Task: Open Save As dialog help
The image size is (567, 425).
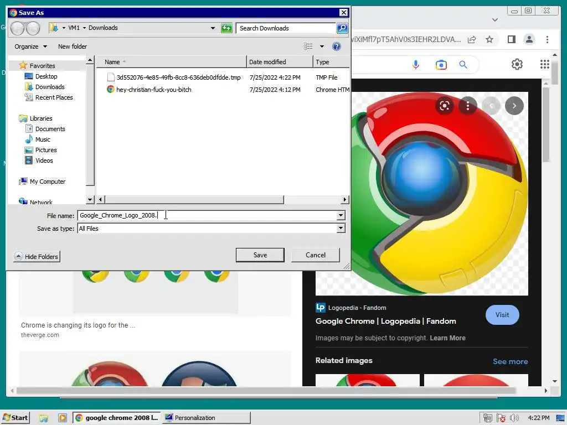Action: pyautogui.click(x=336, y=46)
